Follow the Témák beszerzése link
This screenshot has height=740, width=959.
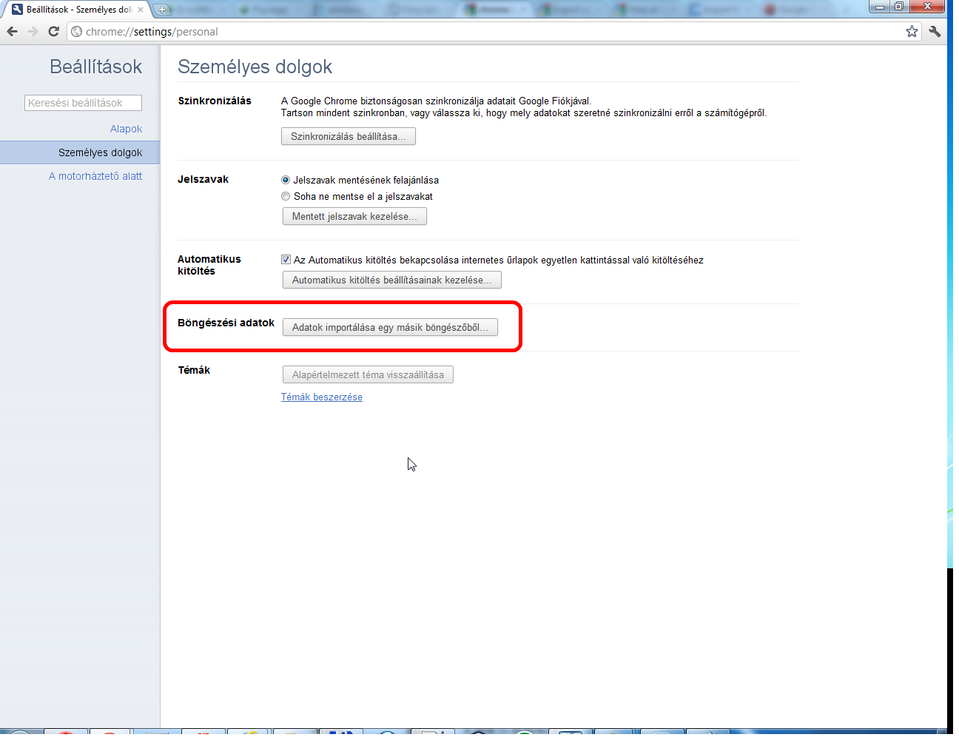point(321,397)
